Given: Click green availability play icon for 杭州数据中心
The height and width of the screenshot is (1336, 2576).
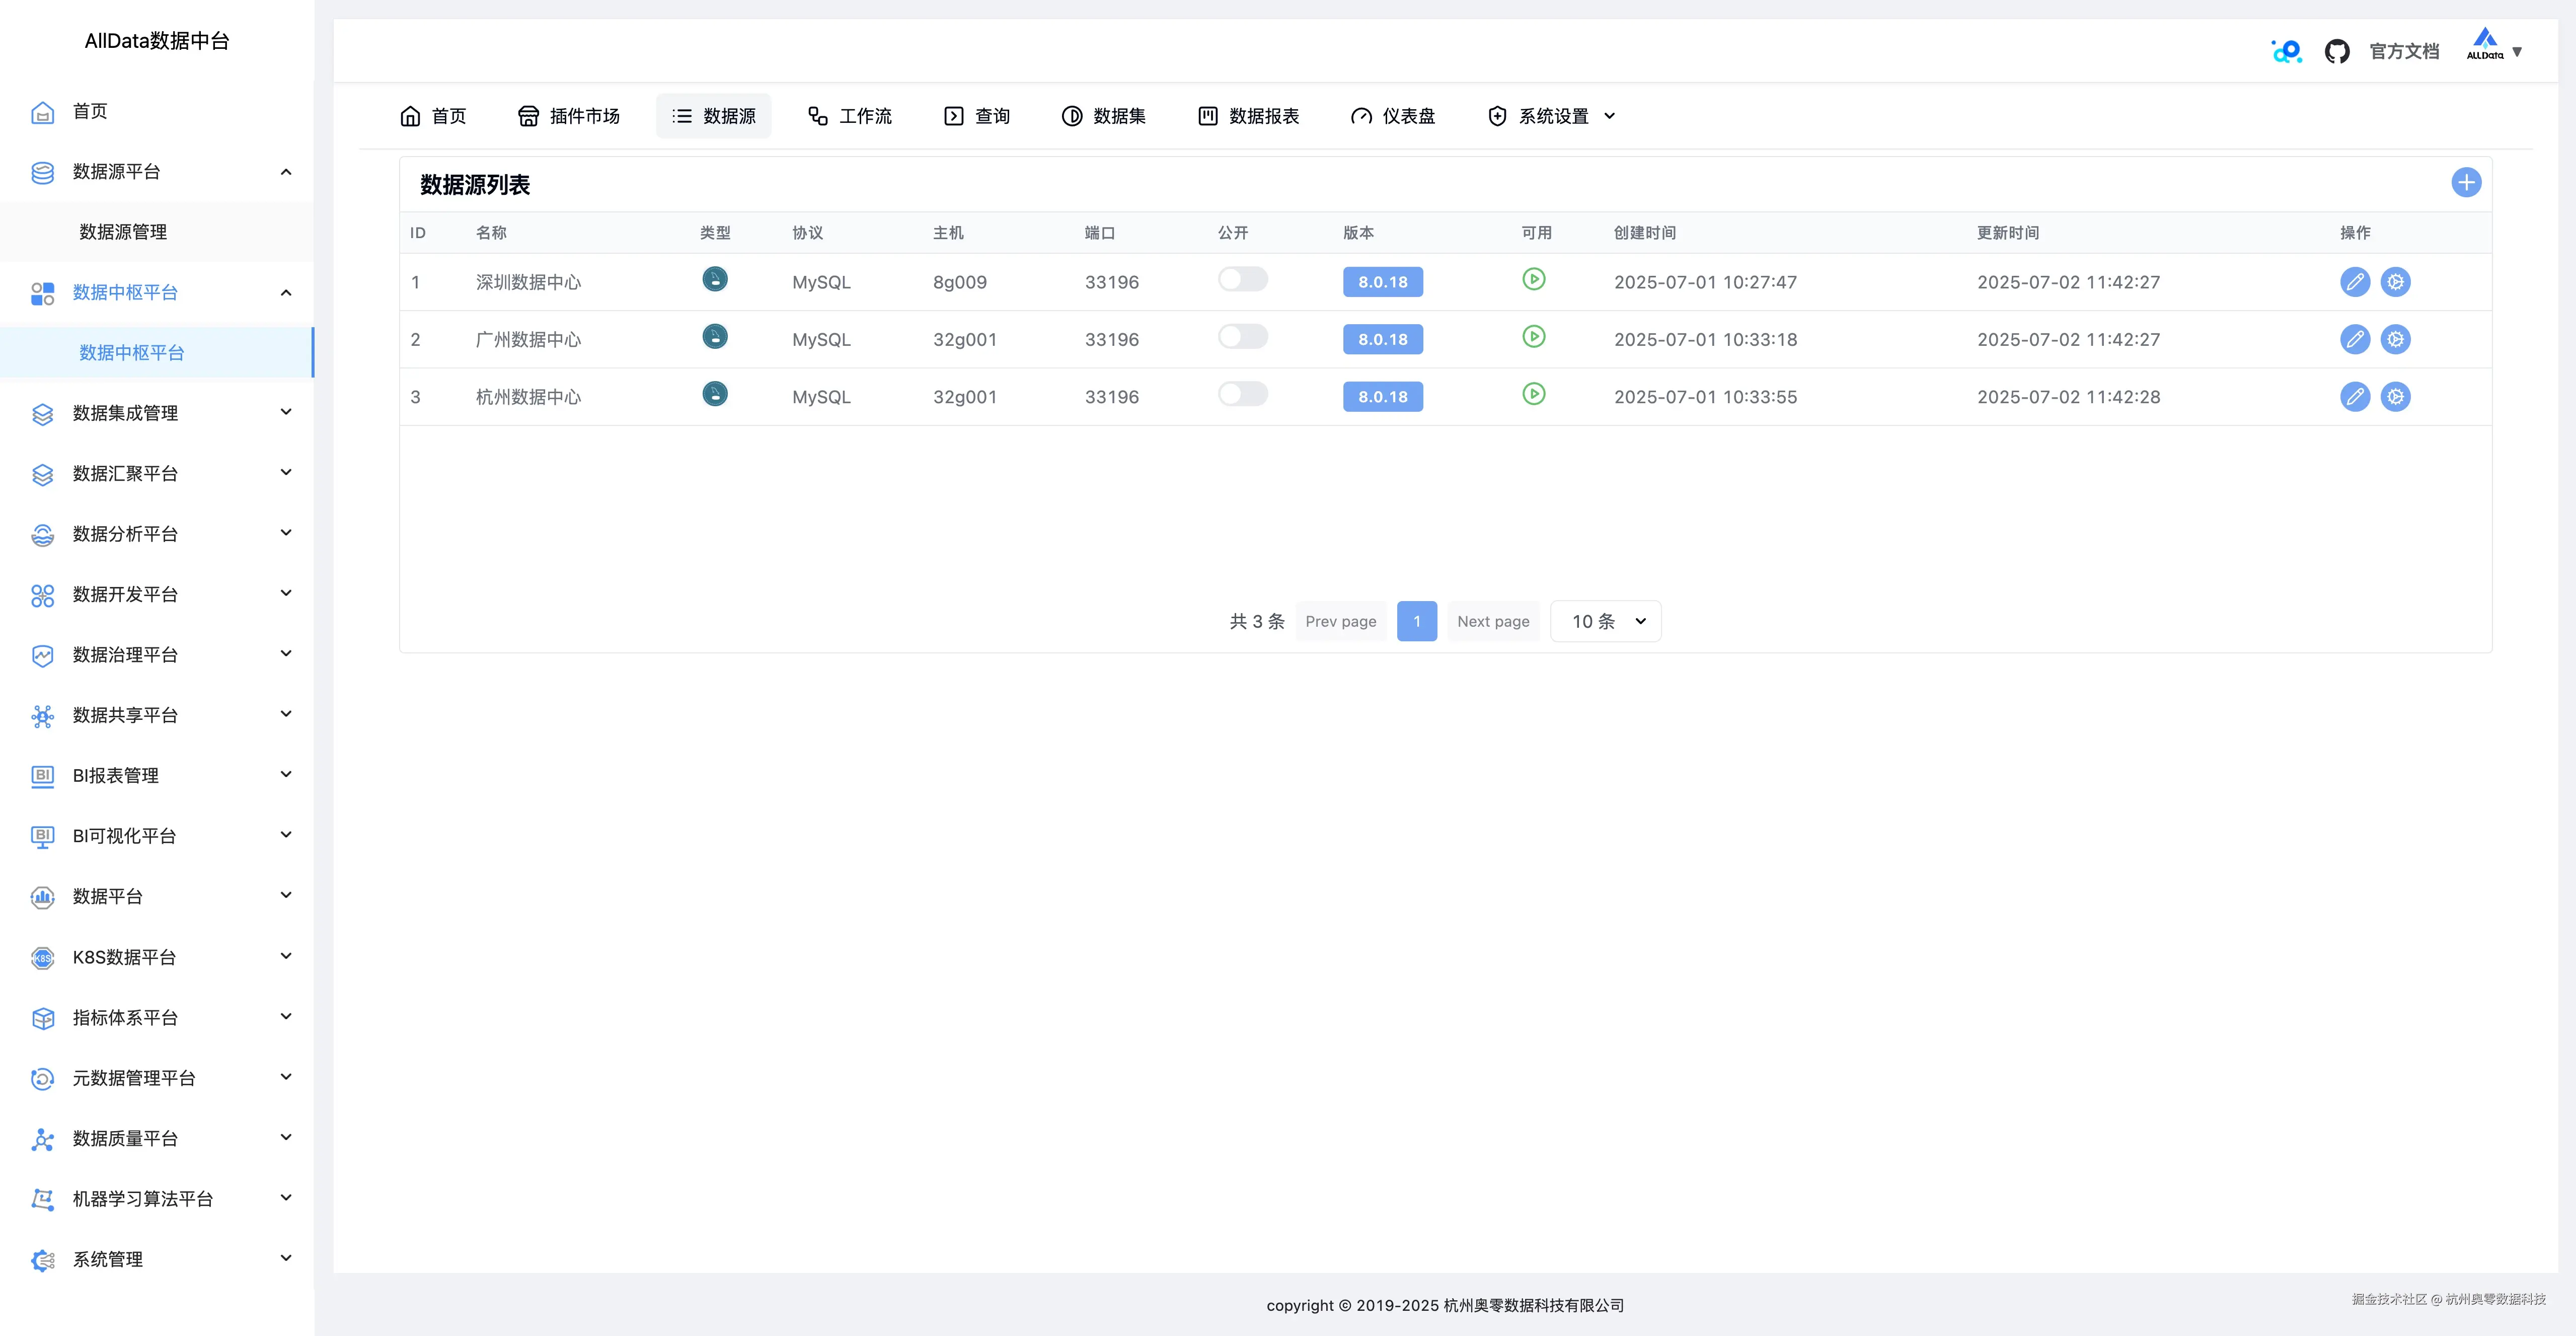Looking at the screenshot, I should 1533,394.
